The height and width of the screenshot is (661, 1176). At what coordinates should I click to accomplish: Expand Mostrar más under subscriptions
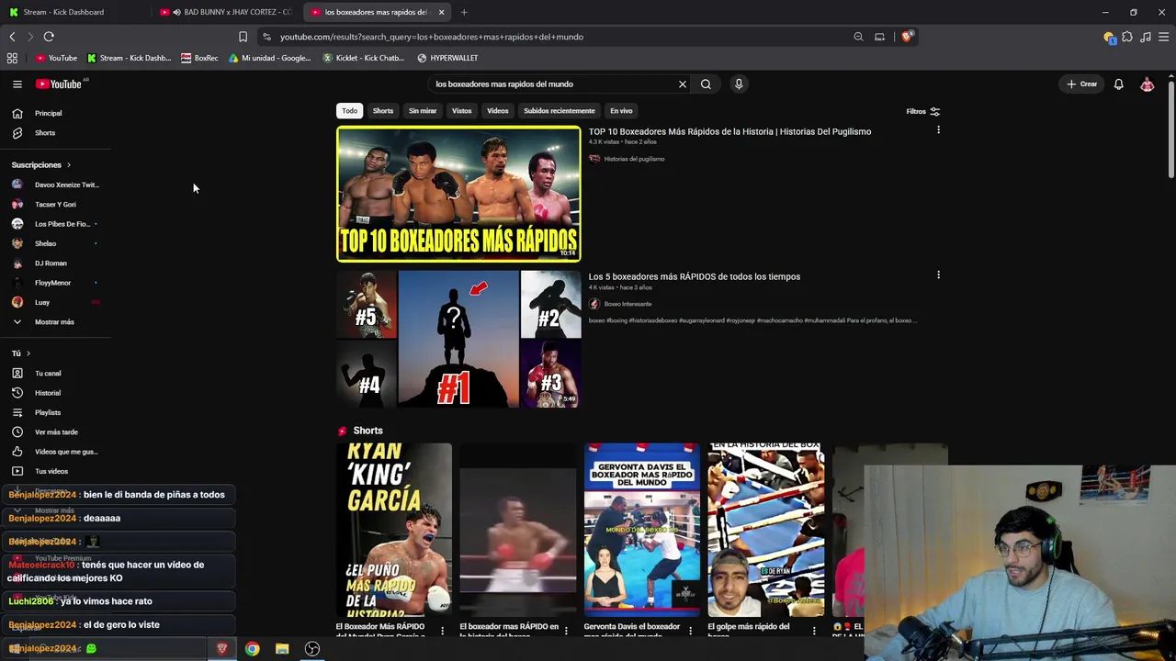(55, 322)
